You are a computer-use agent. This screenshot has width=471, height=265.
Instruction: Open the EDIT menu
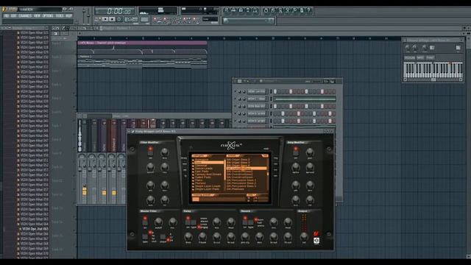pos(14,16)
